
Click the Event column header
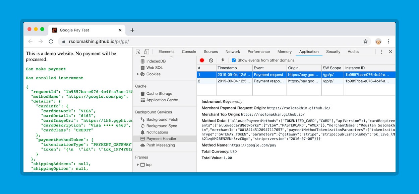(x=269, y=68)
